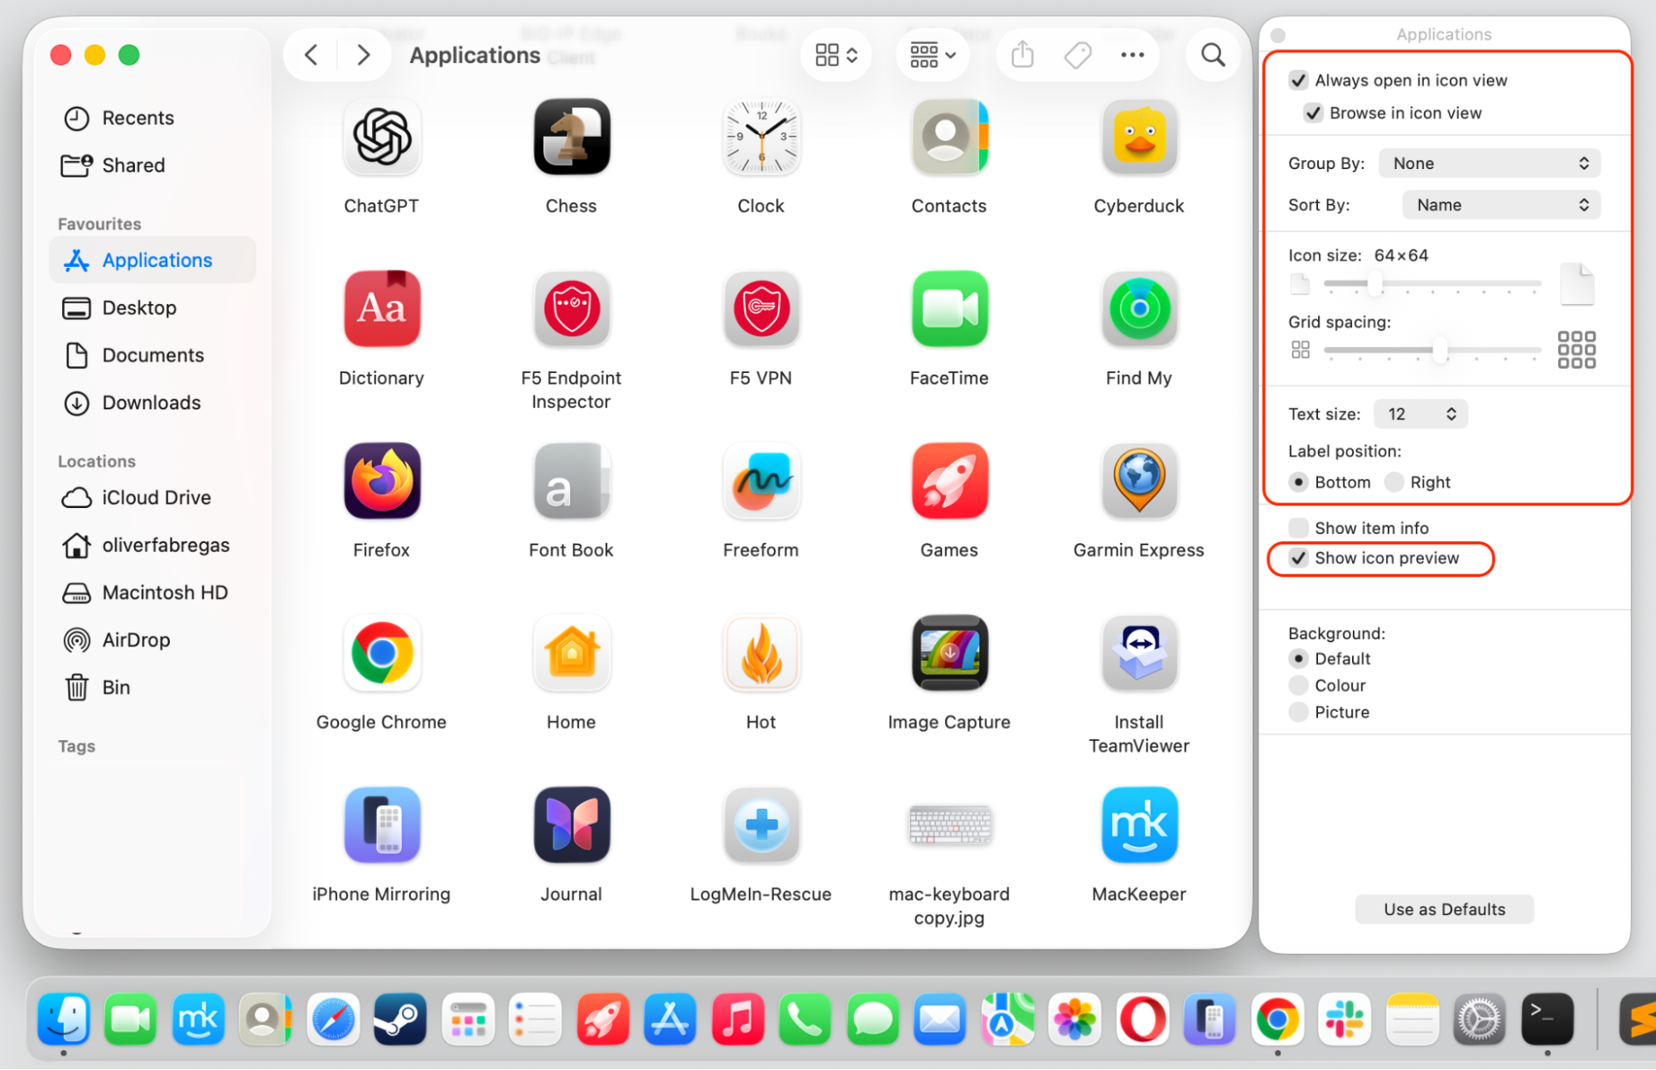
Task: Go back with the Finder back arrow
Action: (311, 55)
